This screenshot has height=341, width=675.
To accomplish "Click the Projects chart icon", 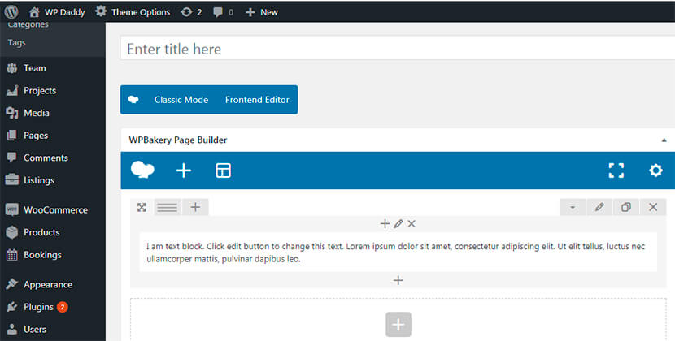I will (12, 90).
